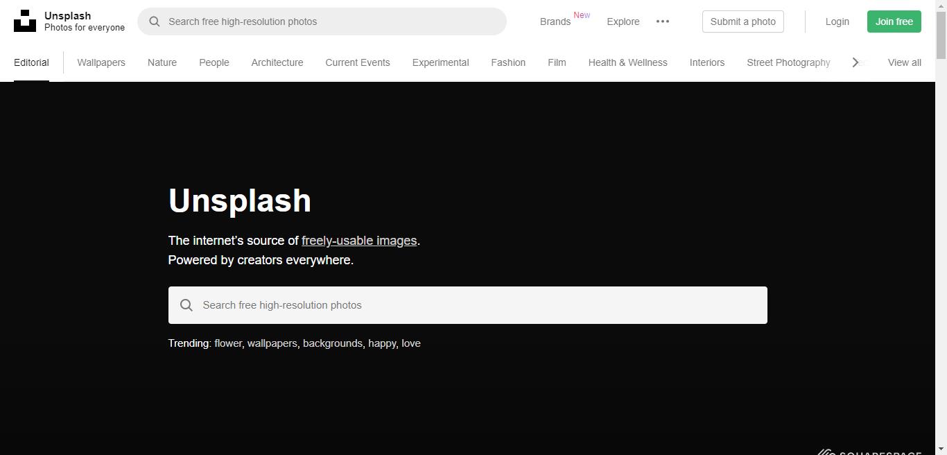
Task: Open the Experimental category
Action: click(441, 62)
